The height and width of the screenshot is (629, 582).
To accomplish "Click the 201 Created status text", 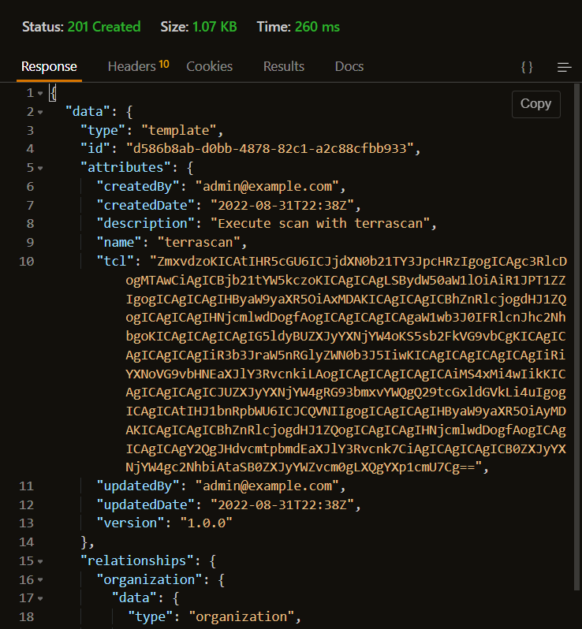I will [103, 27].
